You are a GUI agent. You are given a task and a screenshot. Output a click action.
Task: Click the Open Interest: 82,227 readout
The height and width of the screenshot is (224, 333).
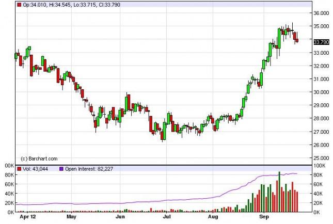tap(89, 169)
